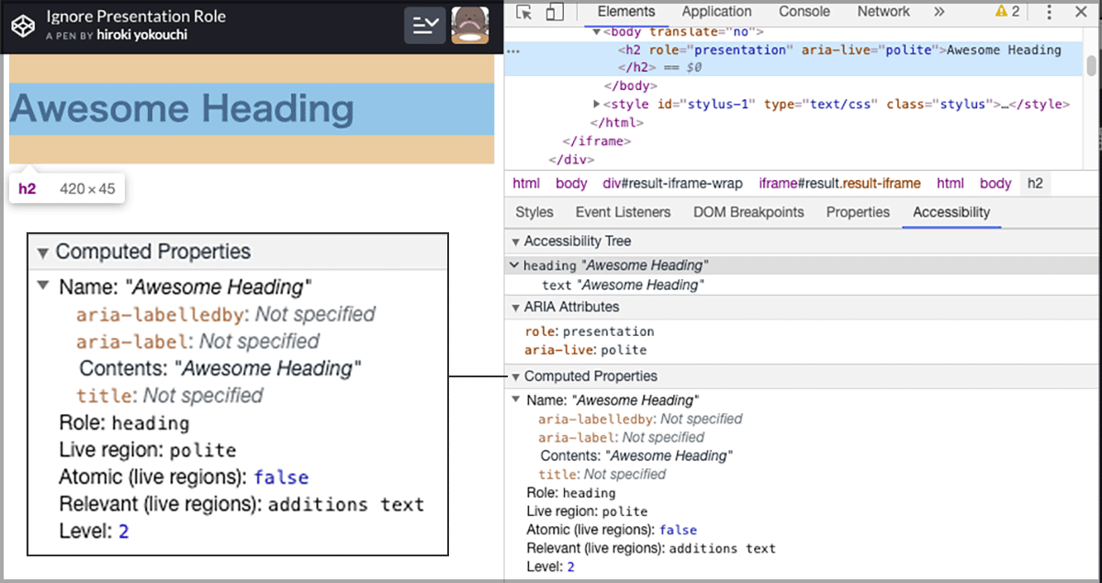Open the Event Listeners pane
The width and height of the screenshot is (1102, 583).
(x=624, y=212)
